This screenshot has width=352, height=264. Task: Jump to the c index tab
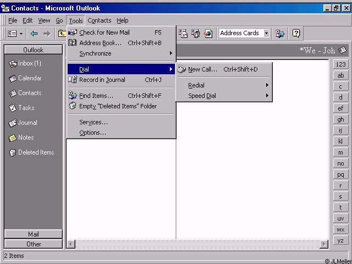(x=340, y=86)
